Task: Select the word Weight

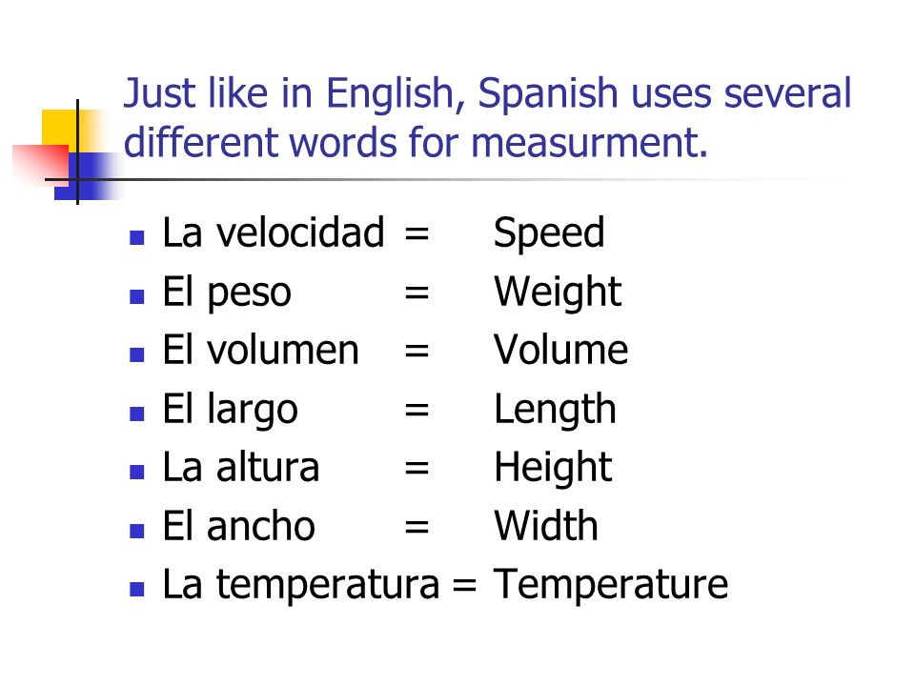Action: [558, 293]
